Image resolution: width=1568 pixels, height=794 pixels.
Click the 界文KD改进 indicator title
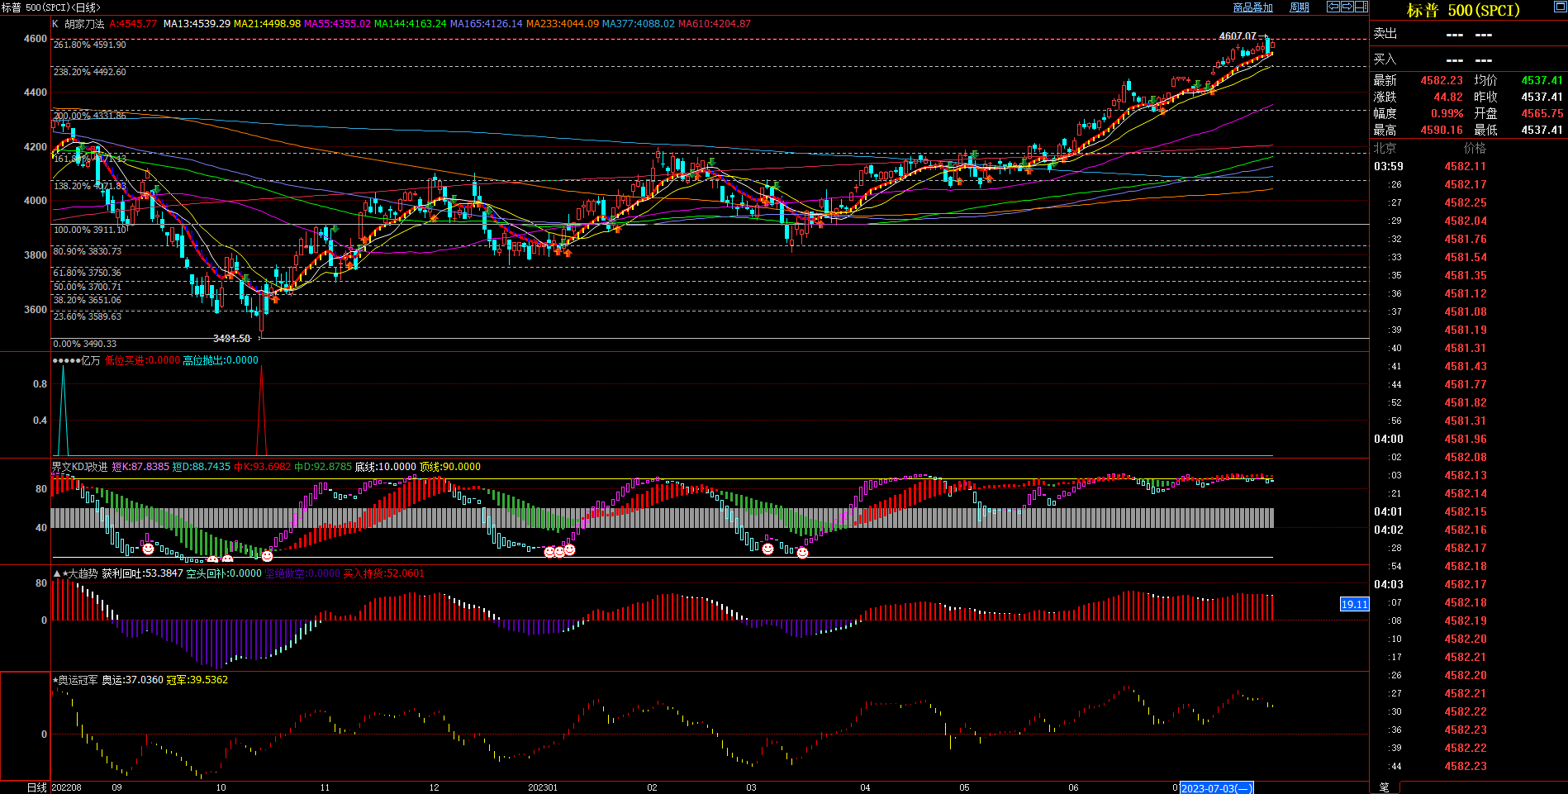[80, 467]
